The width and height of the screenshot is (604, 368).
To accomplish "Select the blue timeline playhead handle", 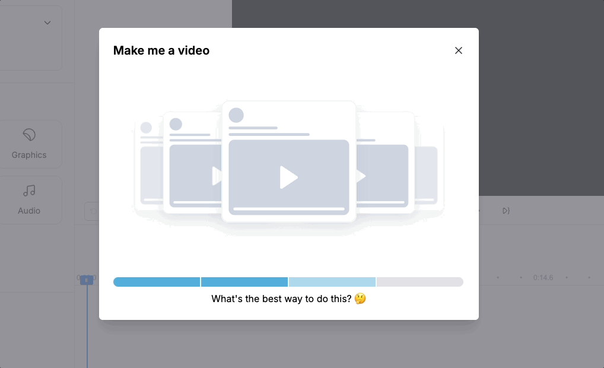I will (x=87, y=280).
